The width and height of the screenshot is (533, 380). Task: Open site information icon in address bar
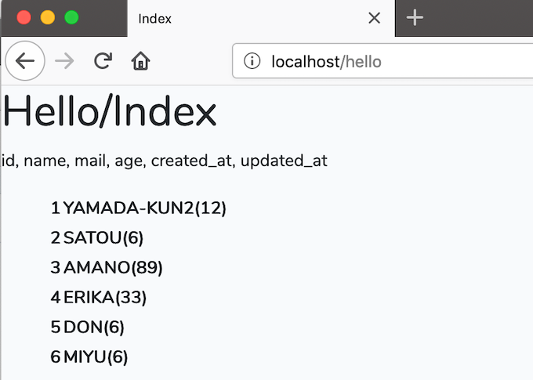coord(252,61)
